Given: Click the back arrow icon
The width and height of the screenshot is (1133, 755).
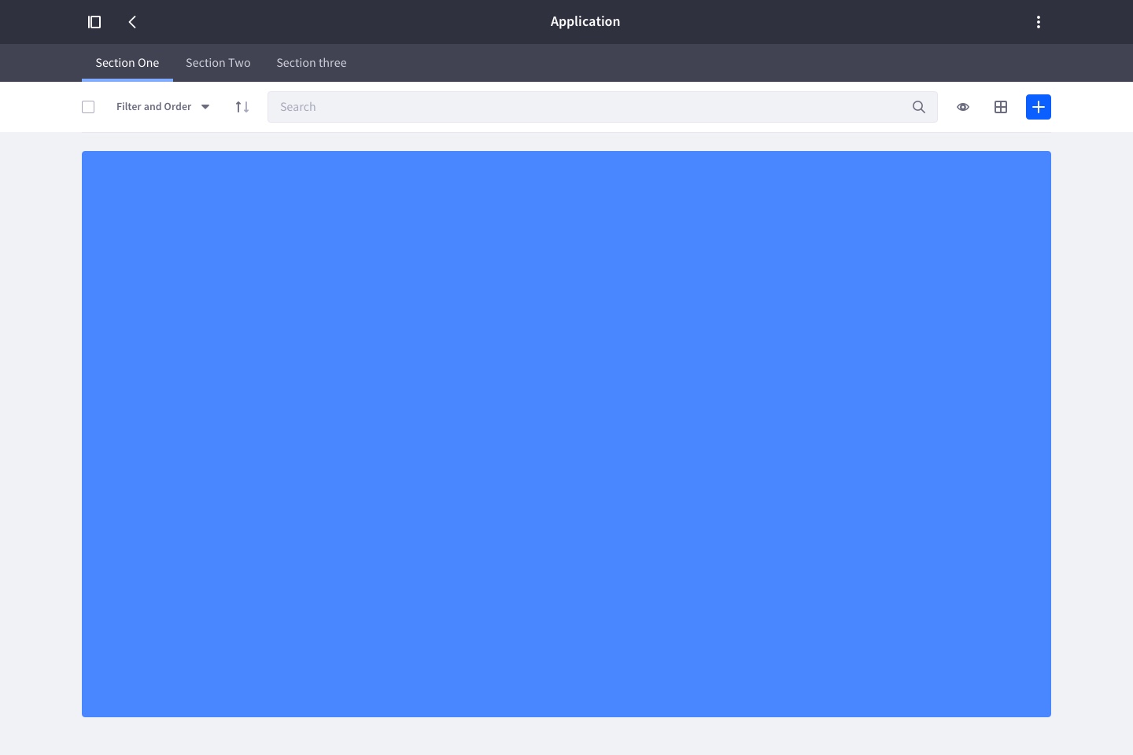Looking at the screenshot, I should pyautogui.click(x=131, y=21).
